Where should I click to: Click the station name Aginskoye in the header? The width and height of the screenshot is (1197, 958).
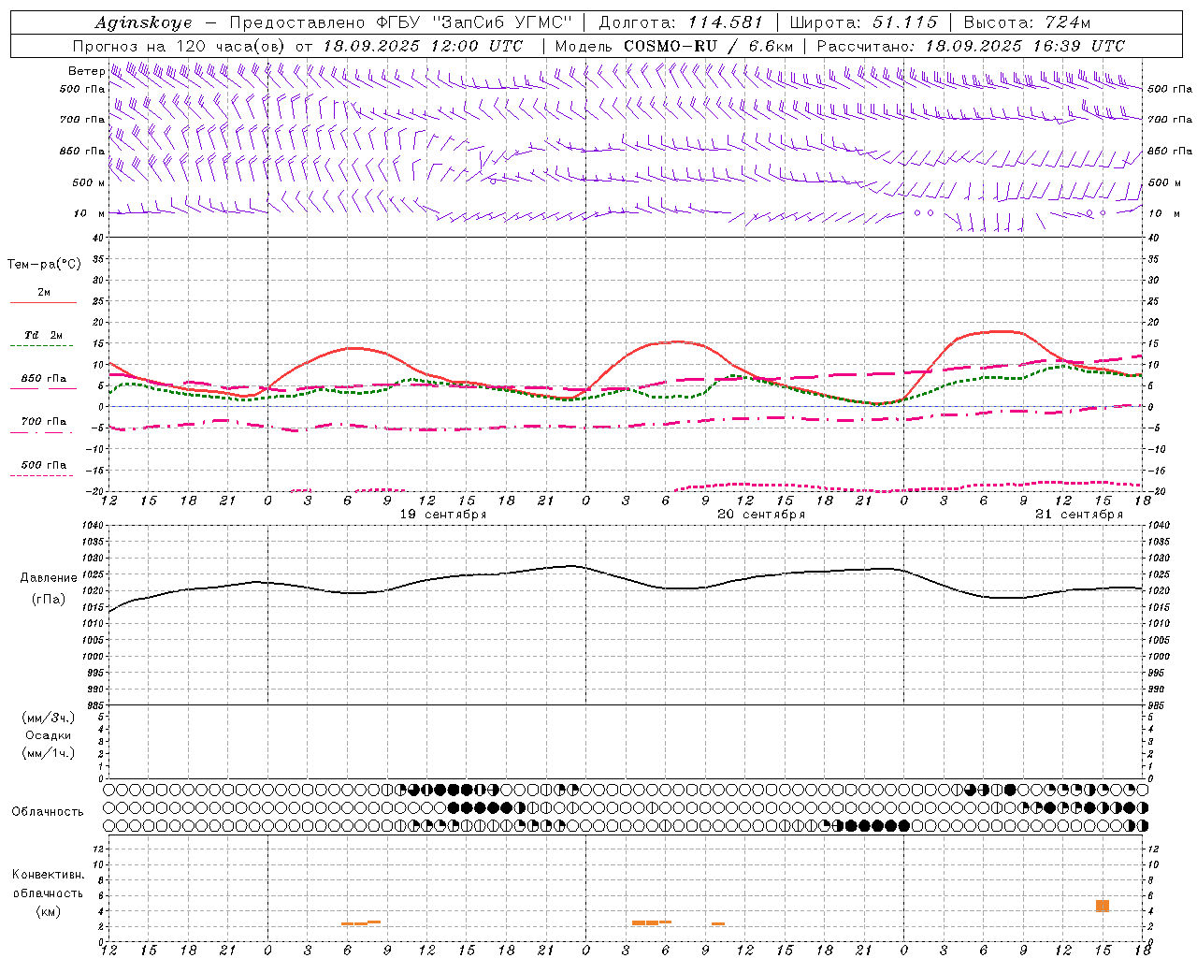[143, 22]
